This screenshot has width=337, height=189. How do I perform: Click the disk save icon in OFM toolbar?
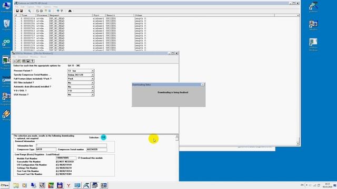(x=28, y=61)
